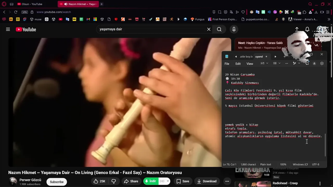Open Opera easy setup sliders icon
The width and height of the screenshot is (333, 187).
(328, 12)
